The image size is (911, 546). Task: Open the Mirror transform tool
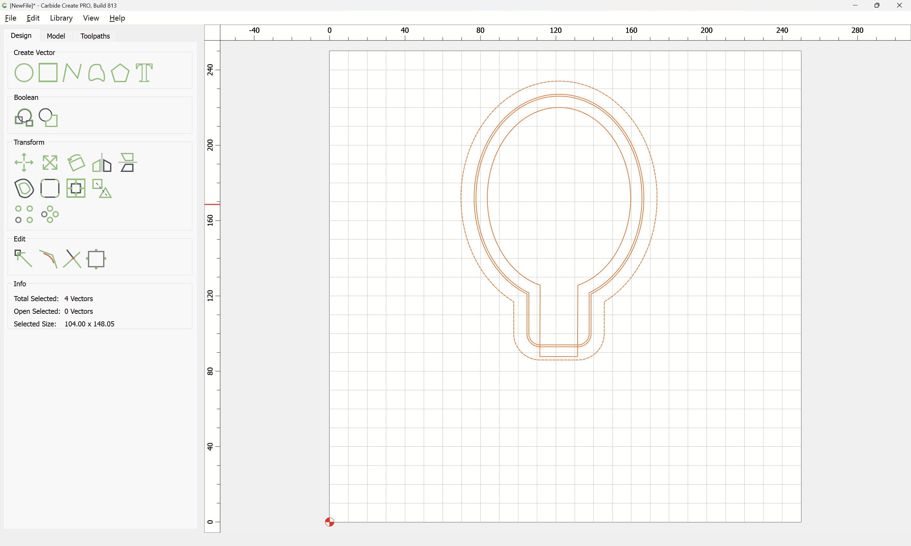[102, 162]
